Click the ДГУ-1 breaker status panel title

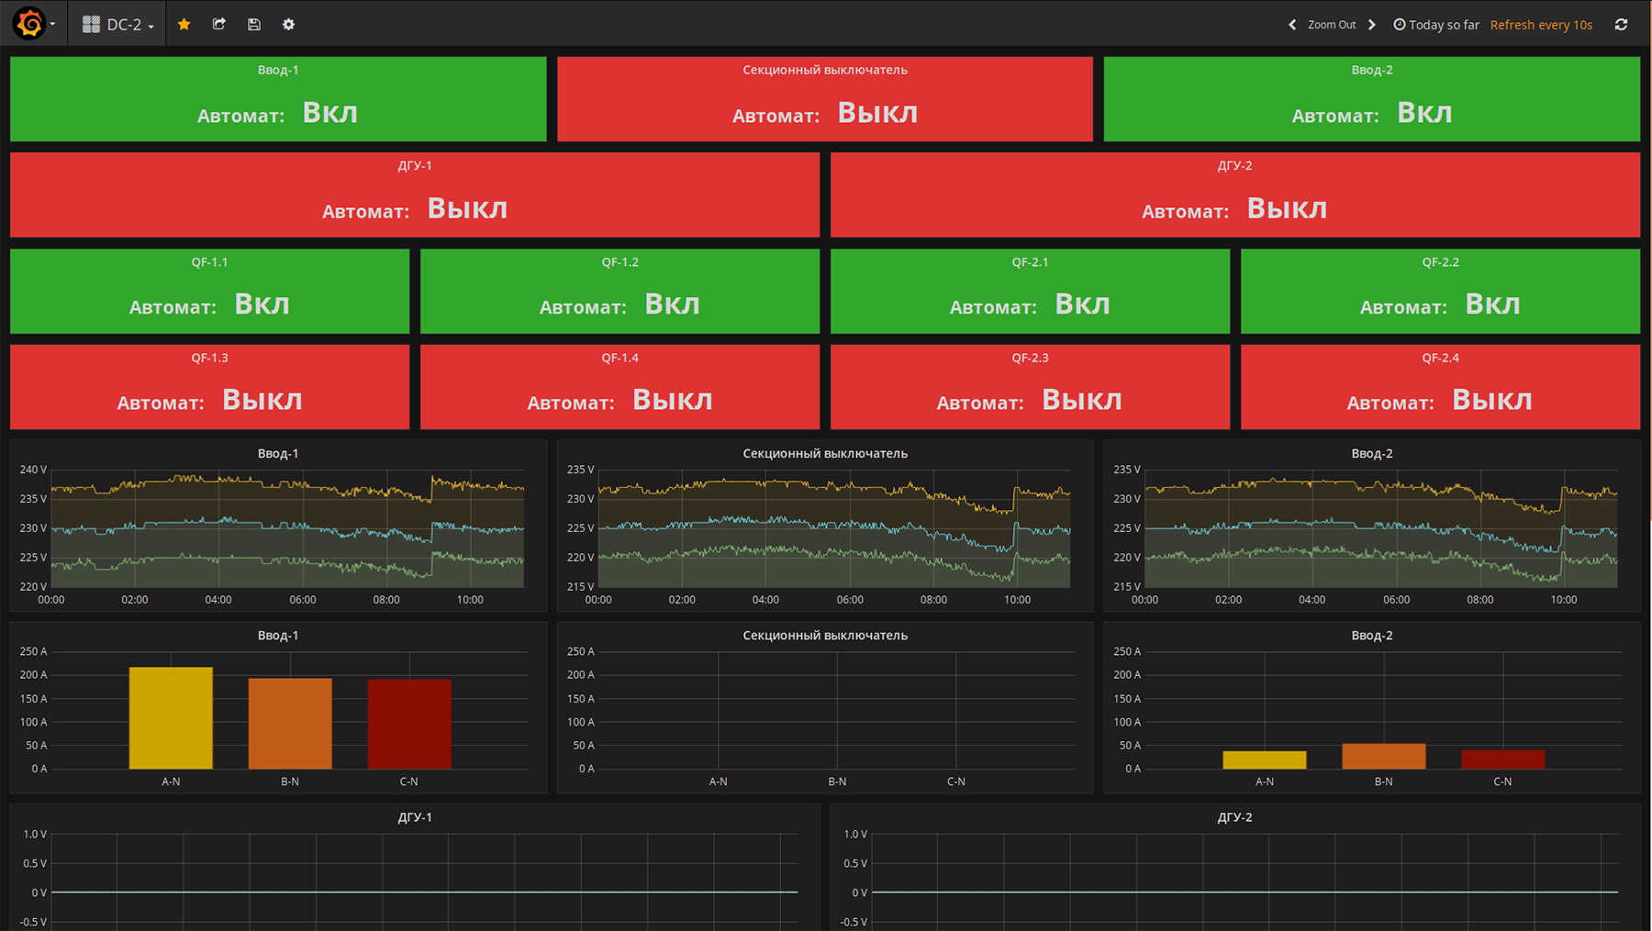coord(415,166)
